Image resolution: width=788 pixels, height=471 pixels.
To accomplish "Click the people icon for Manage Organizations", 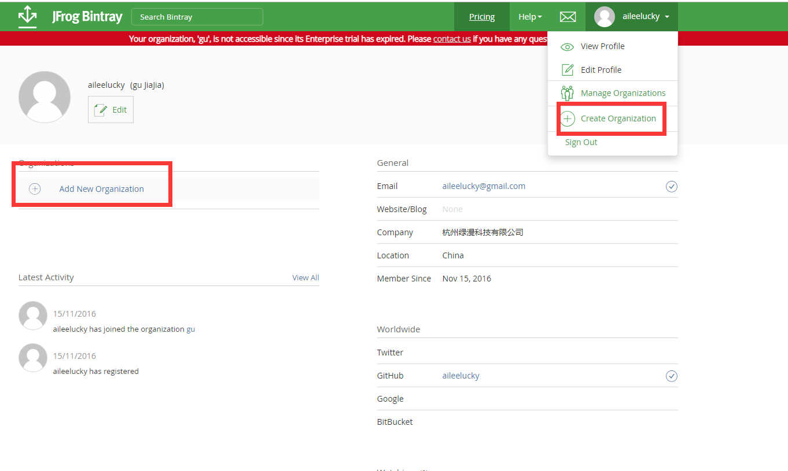I will tap(567, 93).
